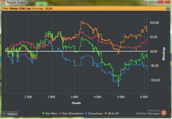Click the 5 000 hands axis label
This screenshot has width=172, height=119.
tap(121, 97)
